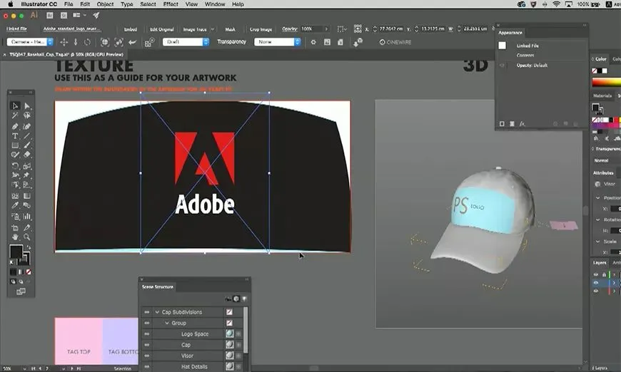Select the Selection tool (black arrow)

(15, 105)
